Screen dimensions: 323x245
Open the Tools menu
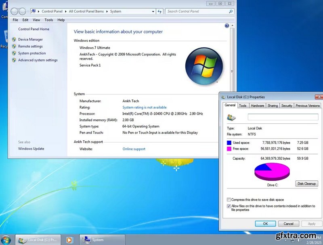coord(49,20)
